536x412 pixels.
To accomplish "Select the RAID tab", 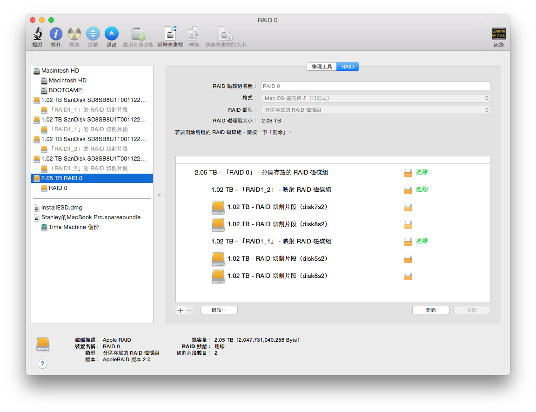I will [348, 67].
